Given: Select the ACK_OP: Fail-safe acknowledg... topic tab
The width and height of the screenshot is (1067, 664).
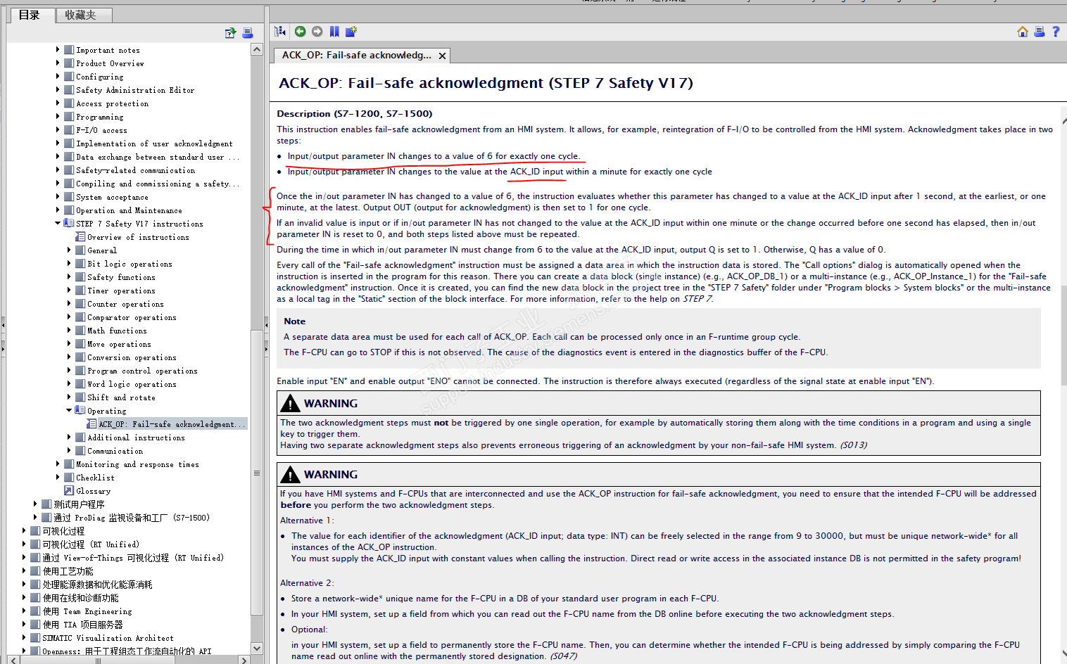Looking at the screenshot, I should 356,55.
